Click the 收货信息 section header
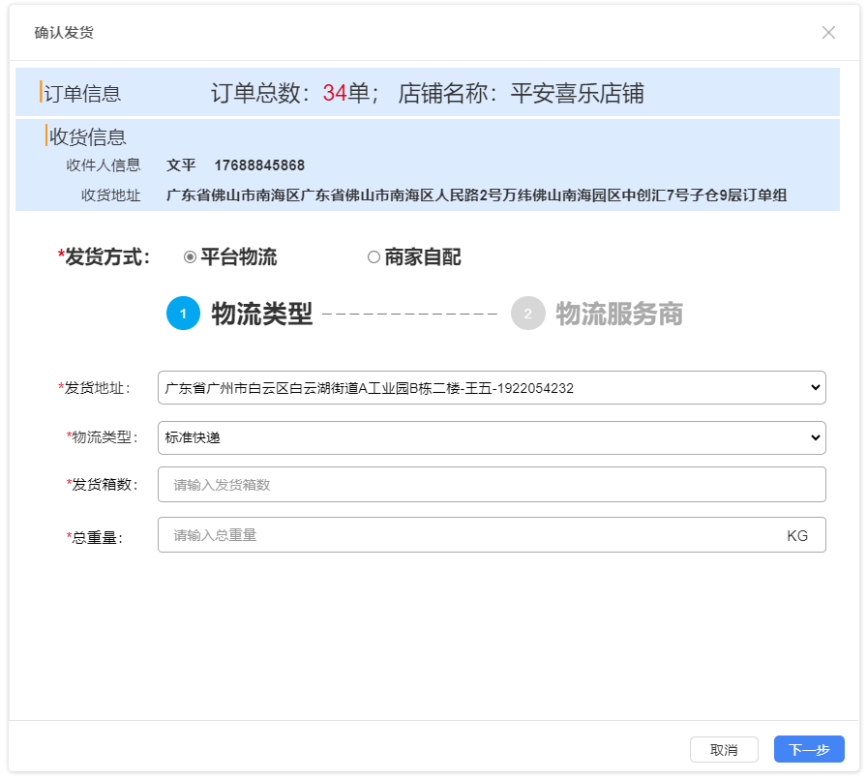 (x=88, y=136)
